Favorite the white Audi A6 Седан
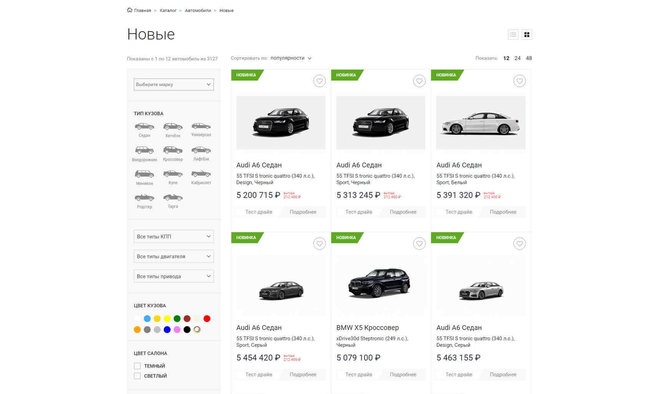 pos(520,81)
